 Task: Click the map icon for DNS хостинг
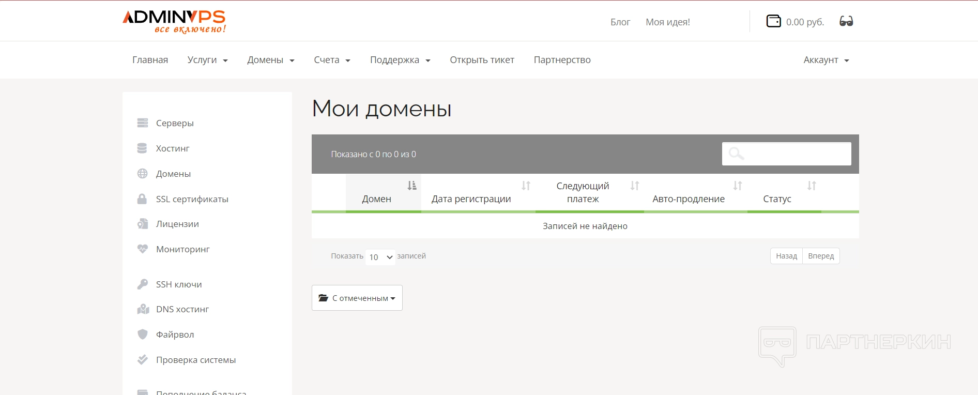click(143, 309)
